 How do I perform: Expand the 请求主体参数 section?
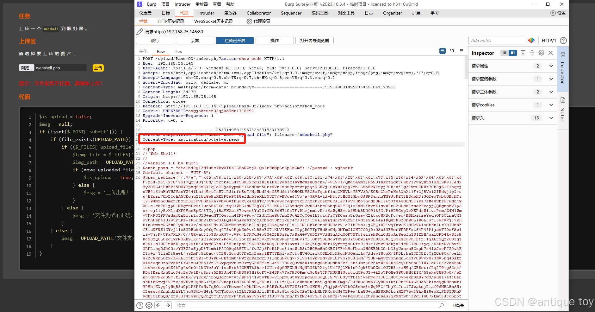[551, 92]
